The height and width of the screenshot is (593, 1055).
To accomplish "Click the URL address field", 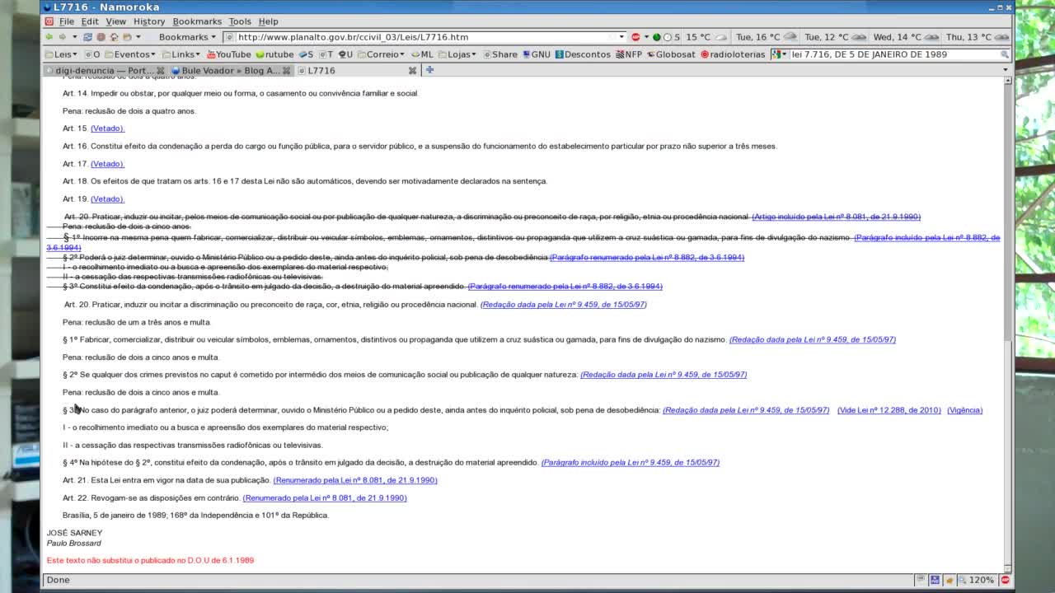I will [427, 37].
